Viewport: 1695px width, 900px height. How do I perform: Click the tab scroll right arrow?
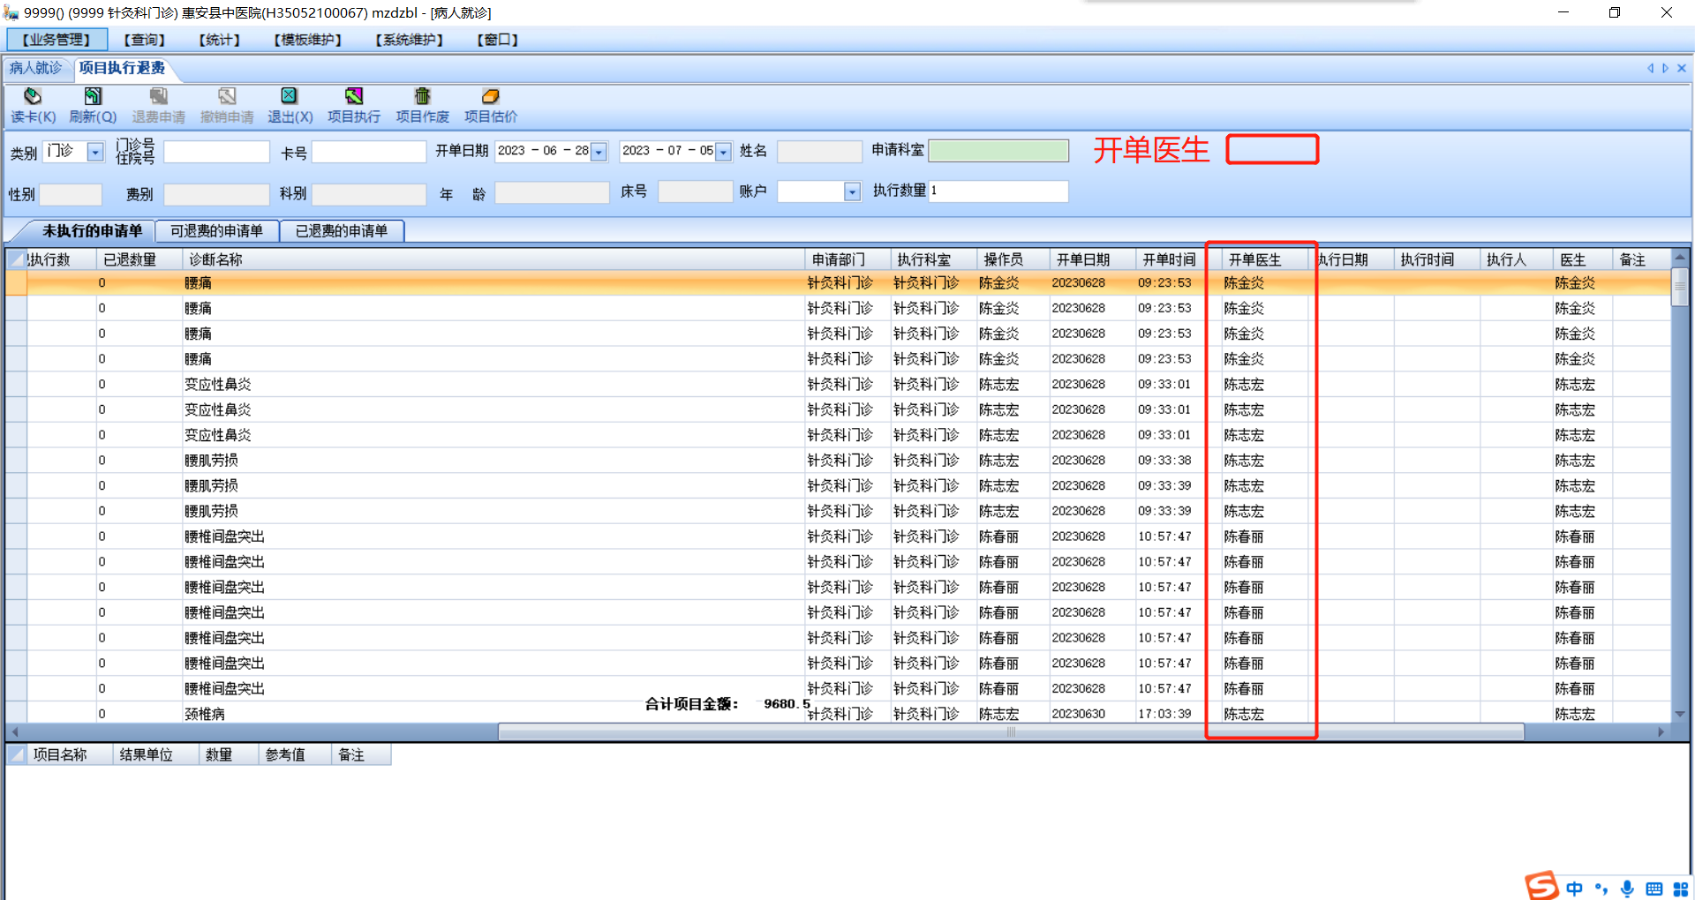point(1666,68)
